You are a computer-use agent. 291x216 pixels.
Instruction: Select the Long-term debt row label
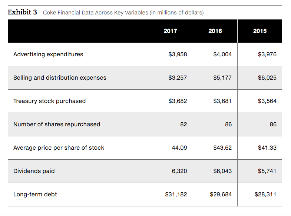click(x=35, y=195)
